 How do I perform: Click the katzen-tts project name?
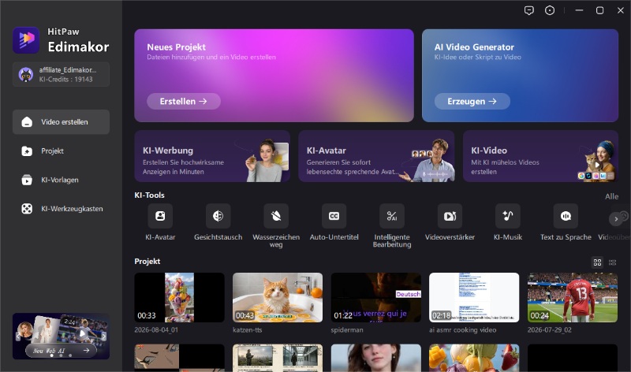[248, 329]
